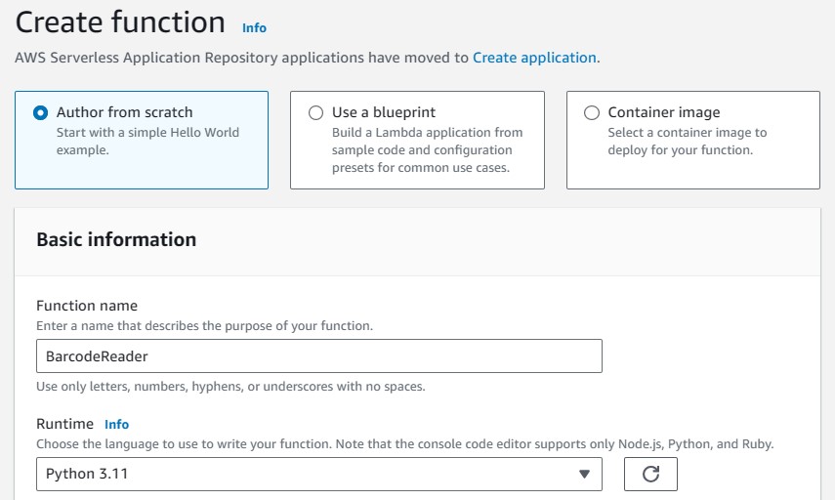835x500 pixels.
Task: Click the Create function page title
Action: [x=120, y=22]
